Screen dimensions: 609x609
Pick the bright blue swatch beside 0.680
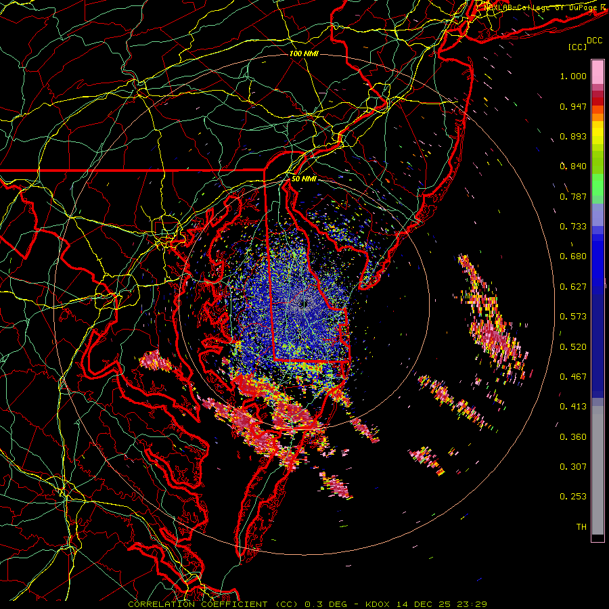tap(597, 261)
